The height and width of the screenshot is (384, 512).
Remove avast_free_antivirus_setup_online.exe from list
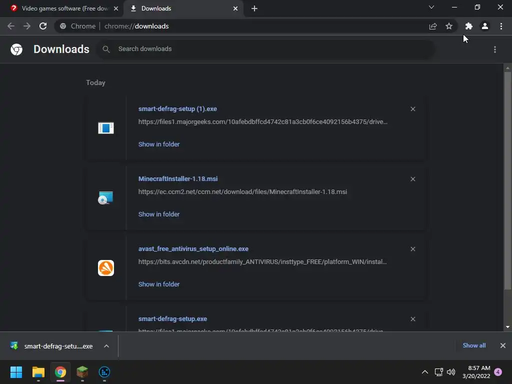412,249
